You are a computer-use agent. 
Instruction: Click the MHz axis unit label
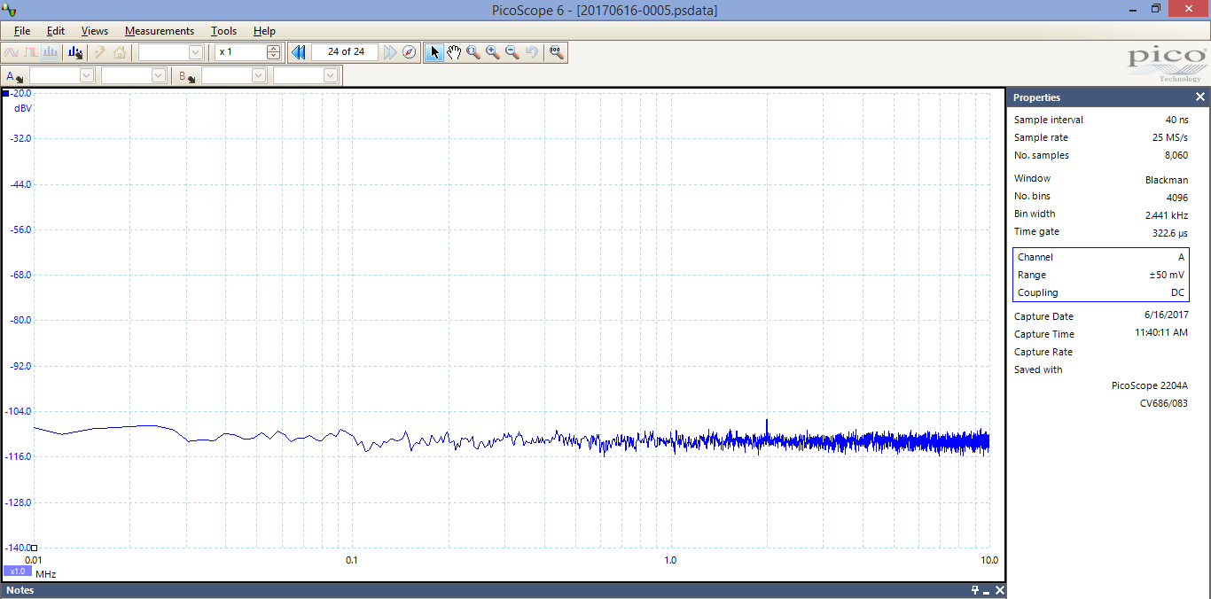[x=46, y=574]
